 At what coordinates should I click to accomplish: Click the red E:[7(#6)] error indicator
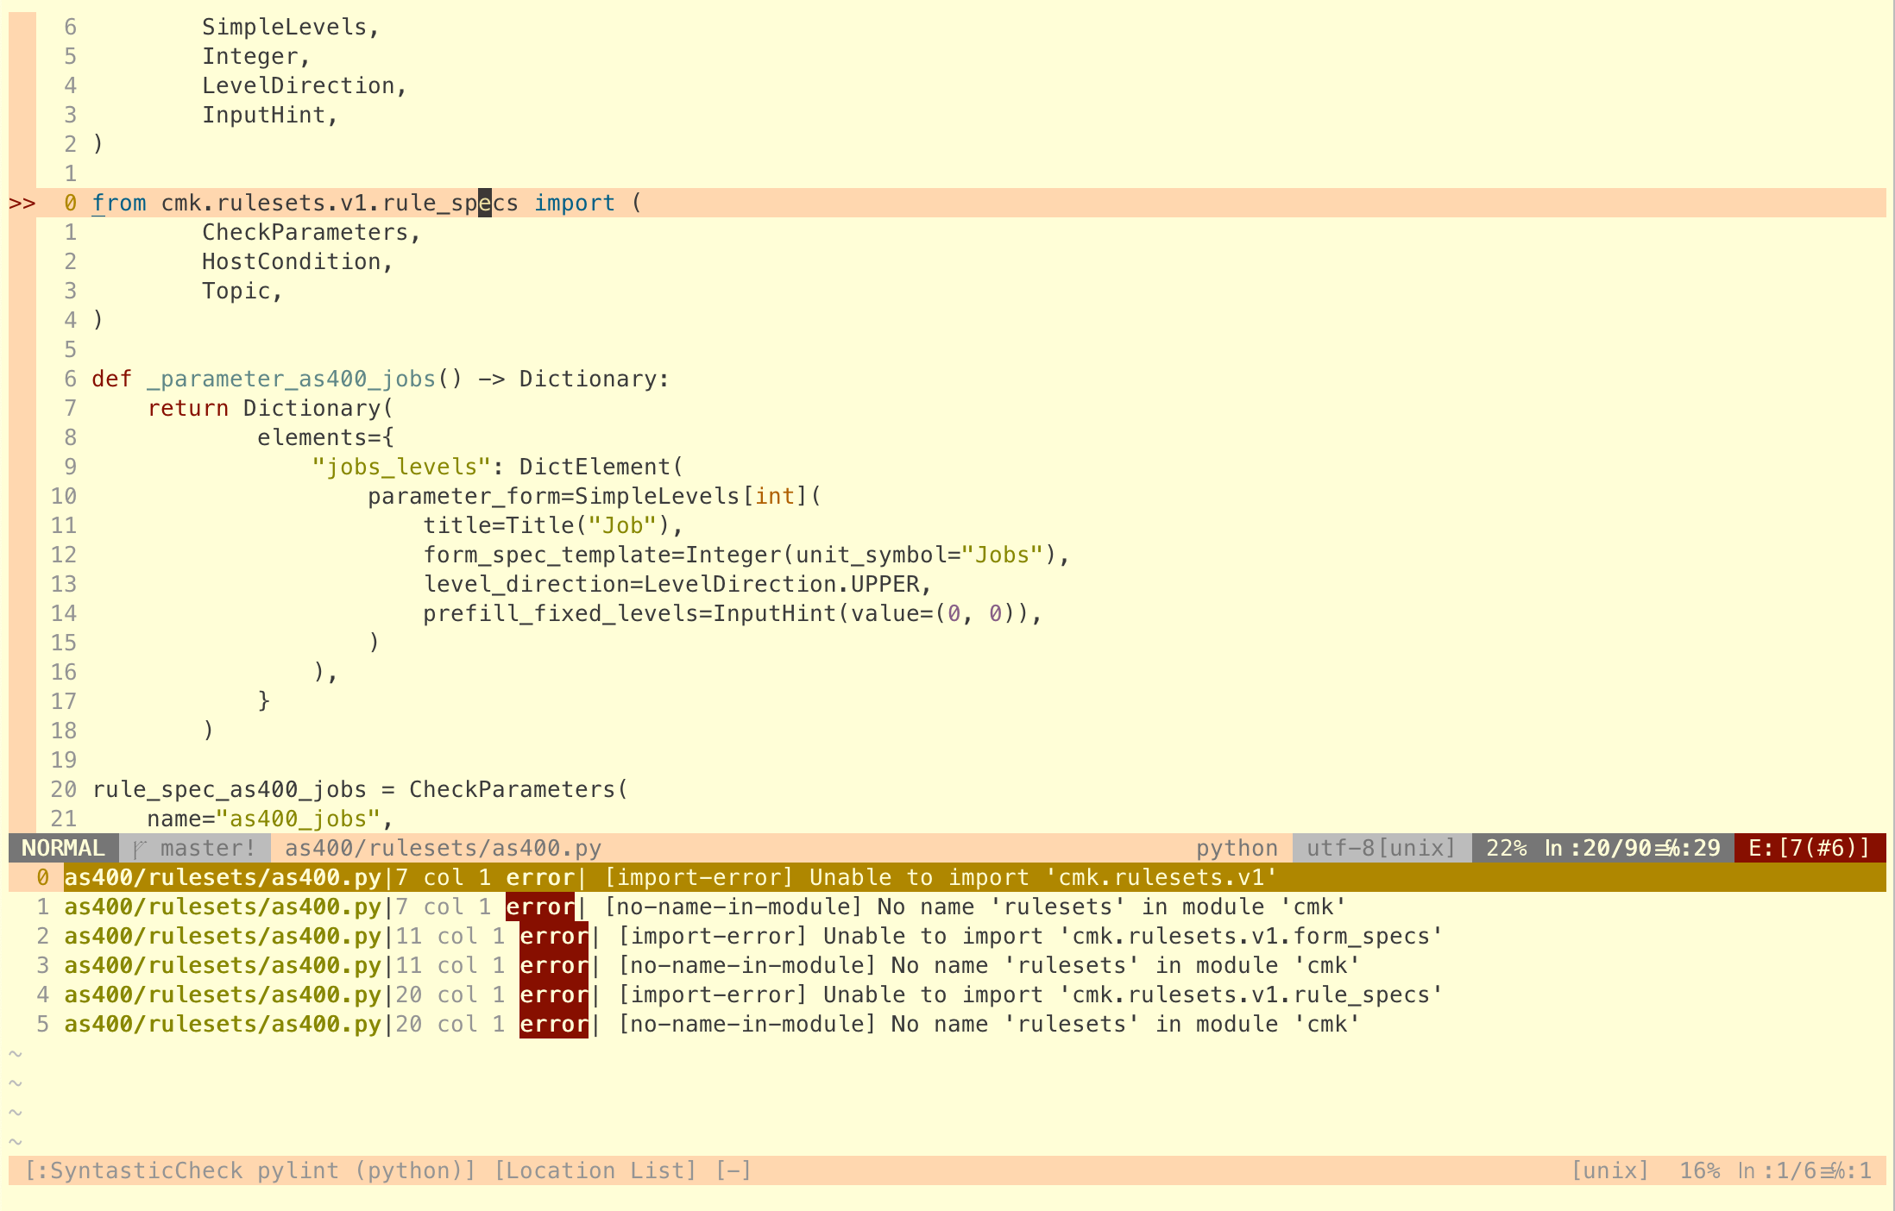click(1809, 849)
